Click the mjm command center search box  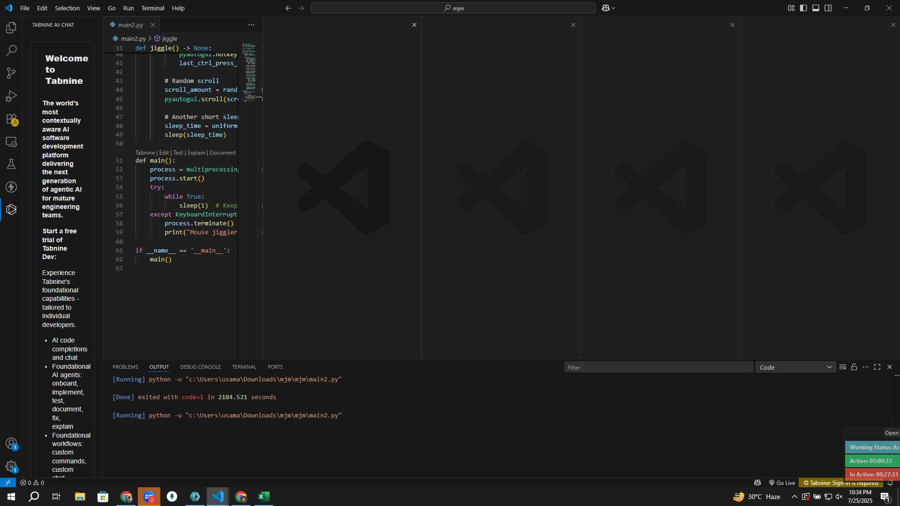tap(453, 8)
